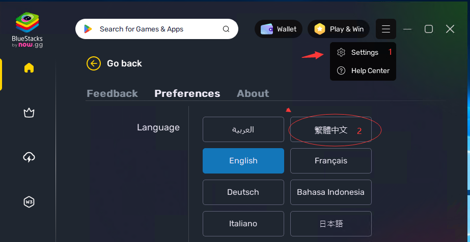
Task: Select the 繁體中文 language option
Action: tap(331, 129)
